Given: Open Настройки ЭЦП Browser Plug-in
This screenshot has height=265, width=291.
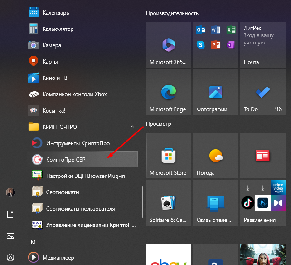Looking at the screenshot, I should [83, 176].
